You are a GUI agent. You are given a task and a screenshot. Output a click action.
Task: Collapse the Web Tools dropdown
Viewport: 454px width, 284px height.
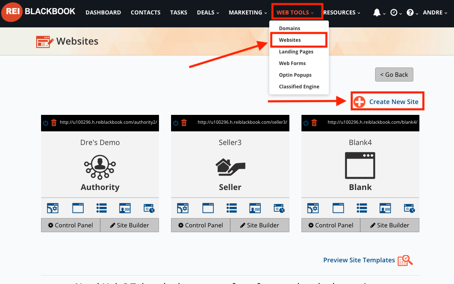pos(295,12)
